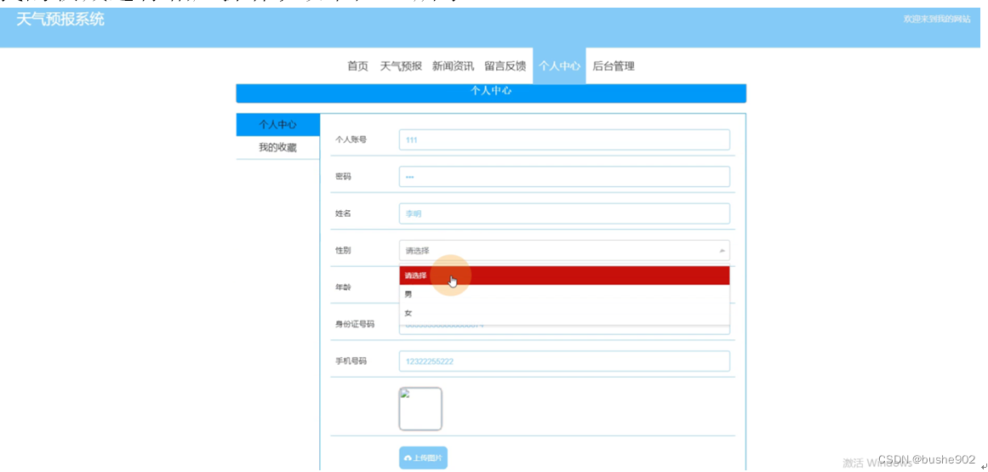Click the 手机号码 input field
This screenshot has height=472, width=988.
point(564,361)
